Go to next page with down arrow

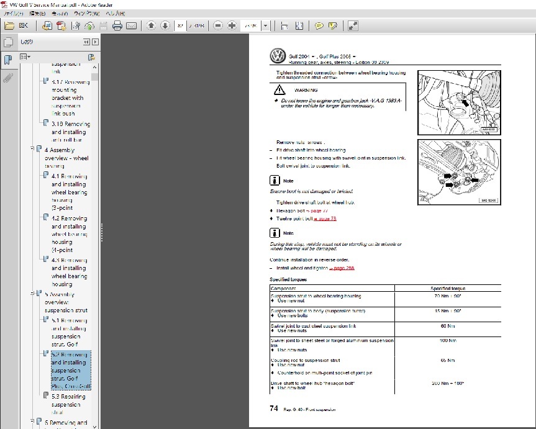(165, 25)
